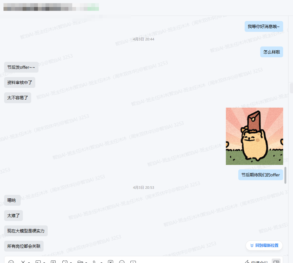
Task: Click the phone call icon
Action: click(94, 262)
